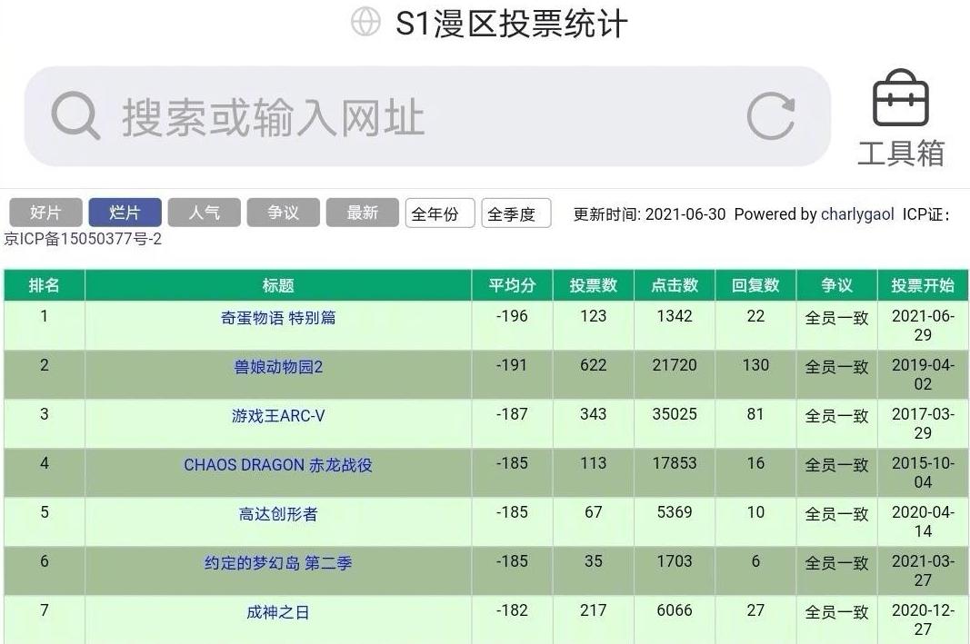Screen dimensions: 970x644
Task: Open the 全季度 season filter dropdown
Action: (516, 213)
